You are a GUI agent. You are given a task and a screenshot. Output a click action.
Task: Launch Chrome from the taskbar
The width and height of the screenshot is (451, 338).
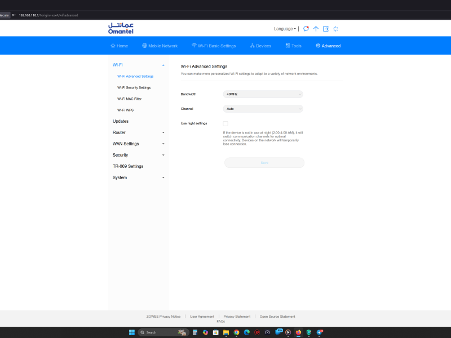[237, 332]
